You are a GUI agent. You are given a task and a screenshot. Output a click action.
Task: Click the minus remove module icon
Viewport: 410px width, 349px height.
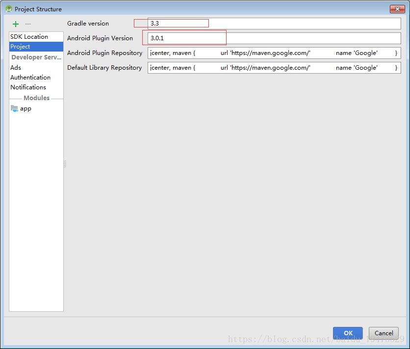click(28, 24)
